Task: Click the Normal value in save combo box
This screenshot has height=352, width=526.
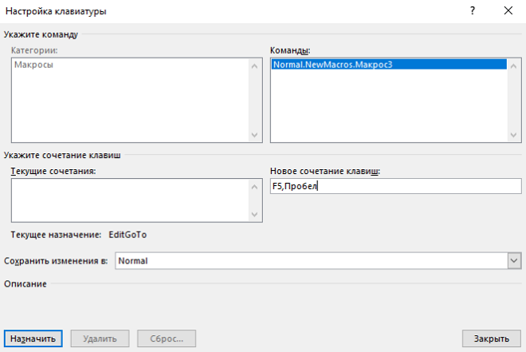Action: coord(133,261)
